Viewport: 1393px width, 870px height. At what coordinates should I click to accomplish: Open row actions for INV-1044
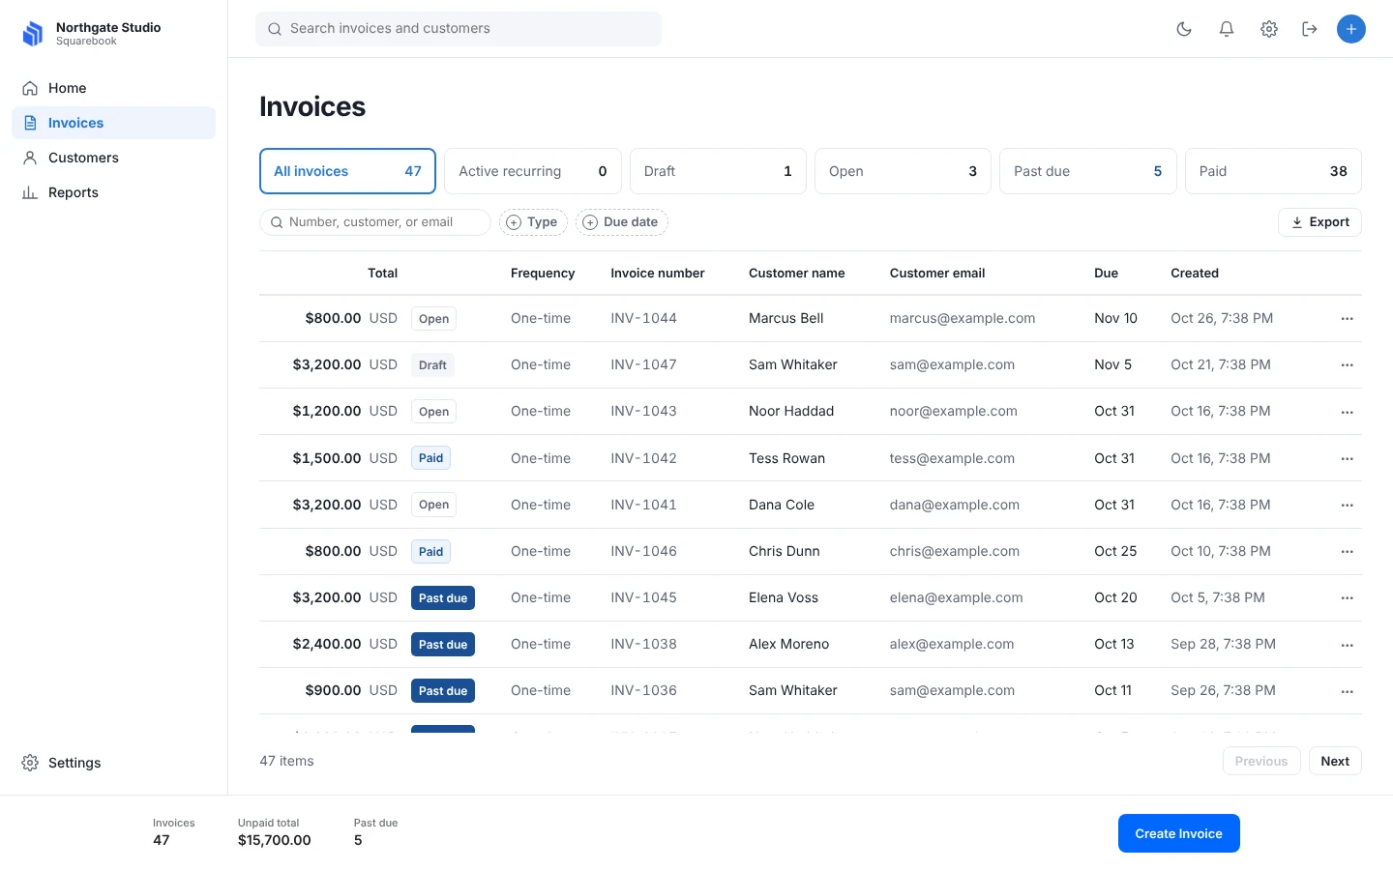click(x=1348, y=319)
